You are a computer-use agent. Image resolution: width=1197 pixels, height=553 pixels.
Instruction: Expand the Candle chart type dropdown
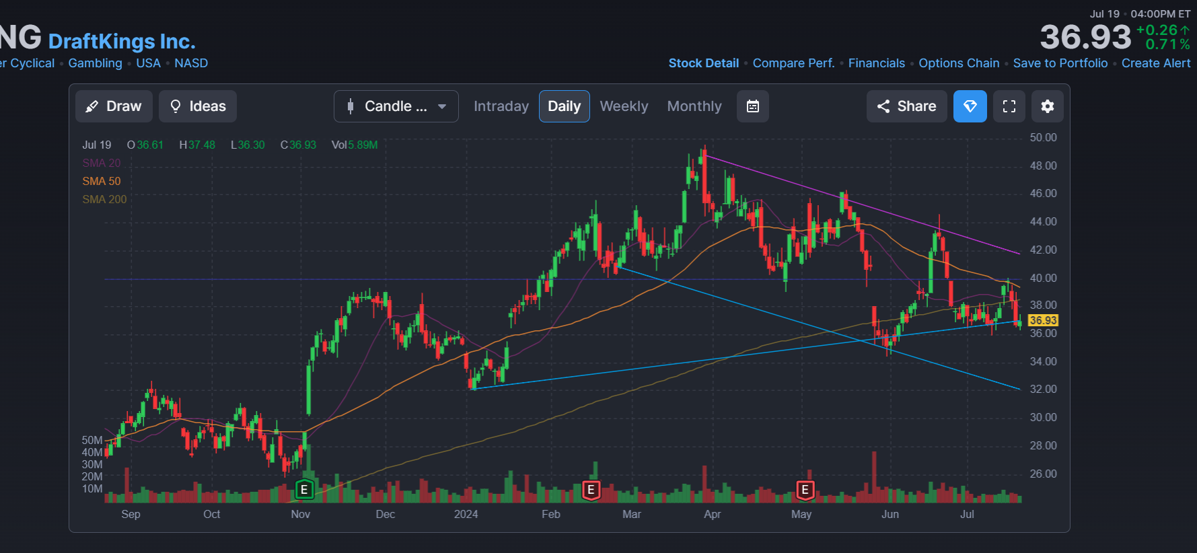[396, 106]
